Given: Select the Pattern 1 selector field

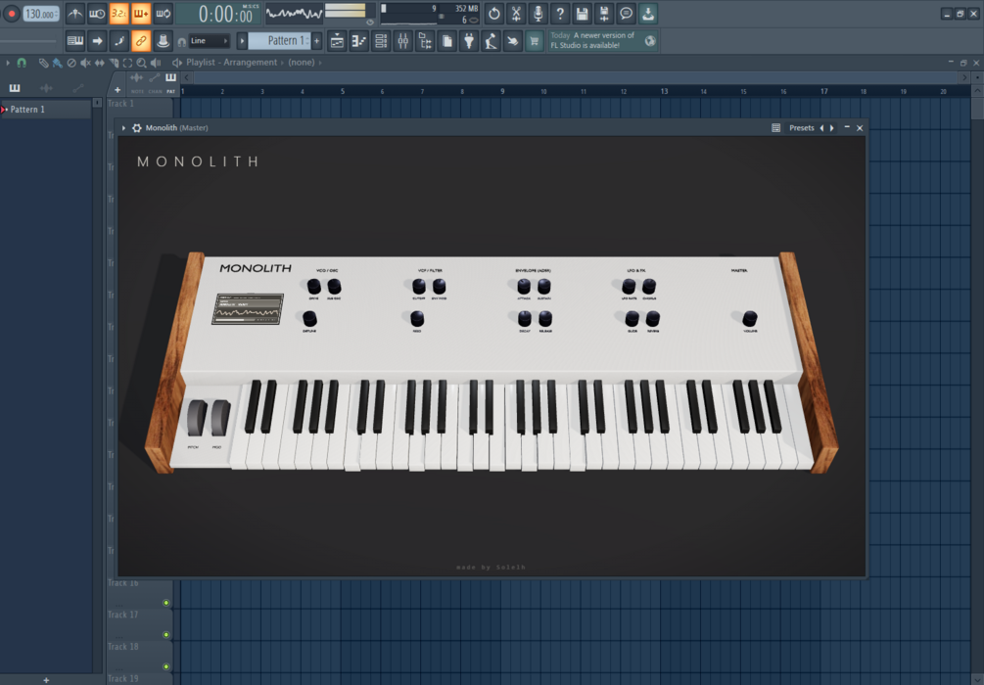Looking at the screenshot, I should coord(280,41).
